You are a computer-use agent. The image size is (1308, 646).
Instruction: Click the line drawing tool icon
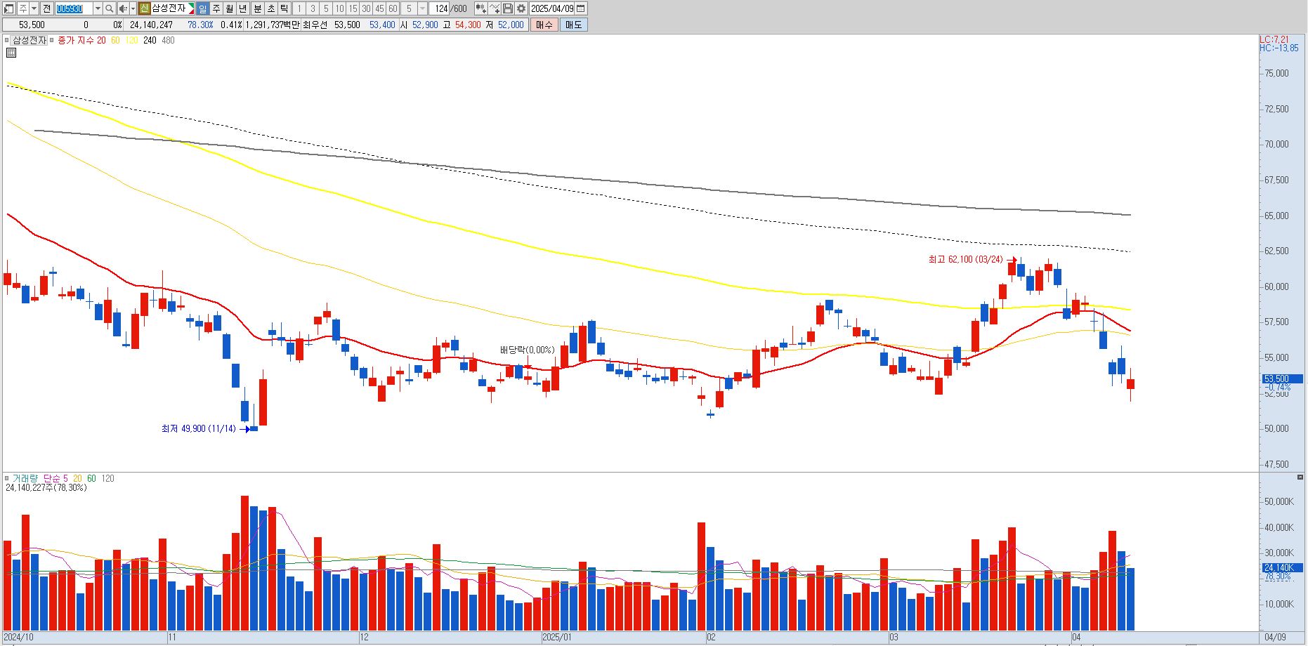pos(495,8)
